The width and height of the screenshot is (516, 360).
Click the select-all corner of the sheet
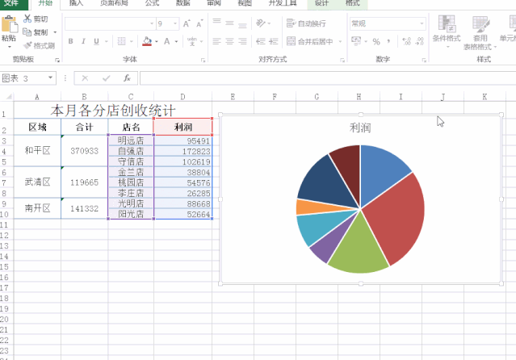pos(8,97)
